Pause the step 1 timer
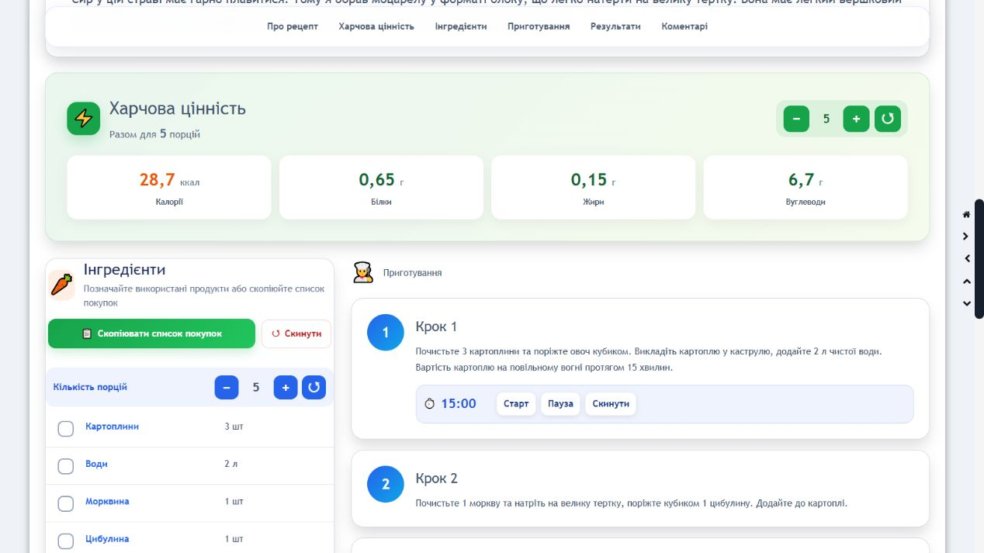Image resolution: width=984 pixels, height=553 pixels. (560, 404)
